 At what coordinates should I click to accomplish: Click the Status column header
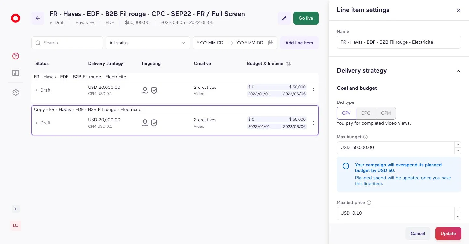[x=42, y=64]
